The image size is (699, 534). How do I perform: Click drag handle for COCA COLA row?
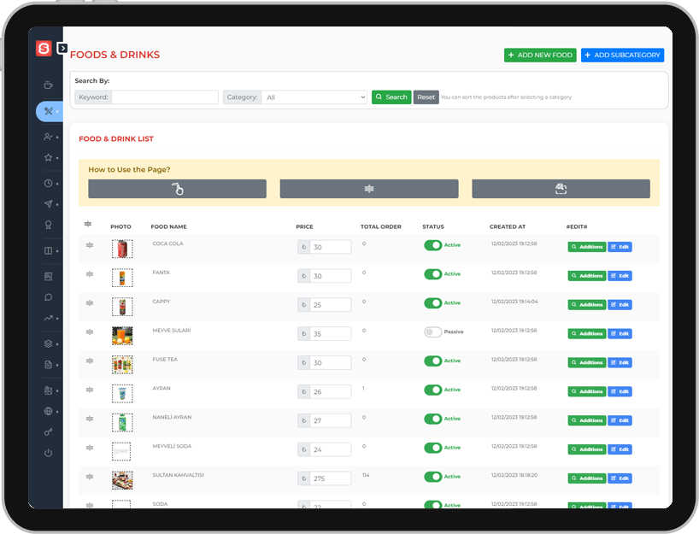(x=90, y=245)
